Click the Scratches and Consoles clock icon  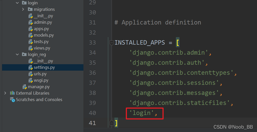[x=12, y=100]
